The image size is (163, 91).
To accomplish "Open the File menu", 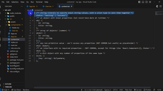I will pos(3,2).
